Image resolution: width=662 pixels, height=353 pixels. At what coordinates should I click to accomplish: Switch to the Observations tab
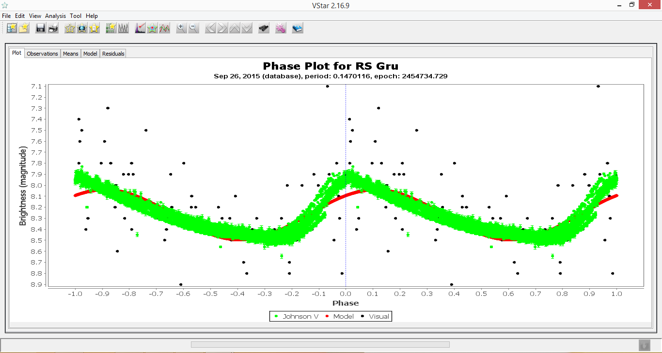pyautogui.click(x=42, y=54)
